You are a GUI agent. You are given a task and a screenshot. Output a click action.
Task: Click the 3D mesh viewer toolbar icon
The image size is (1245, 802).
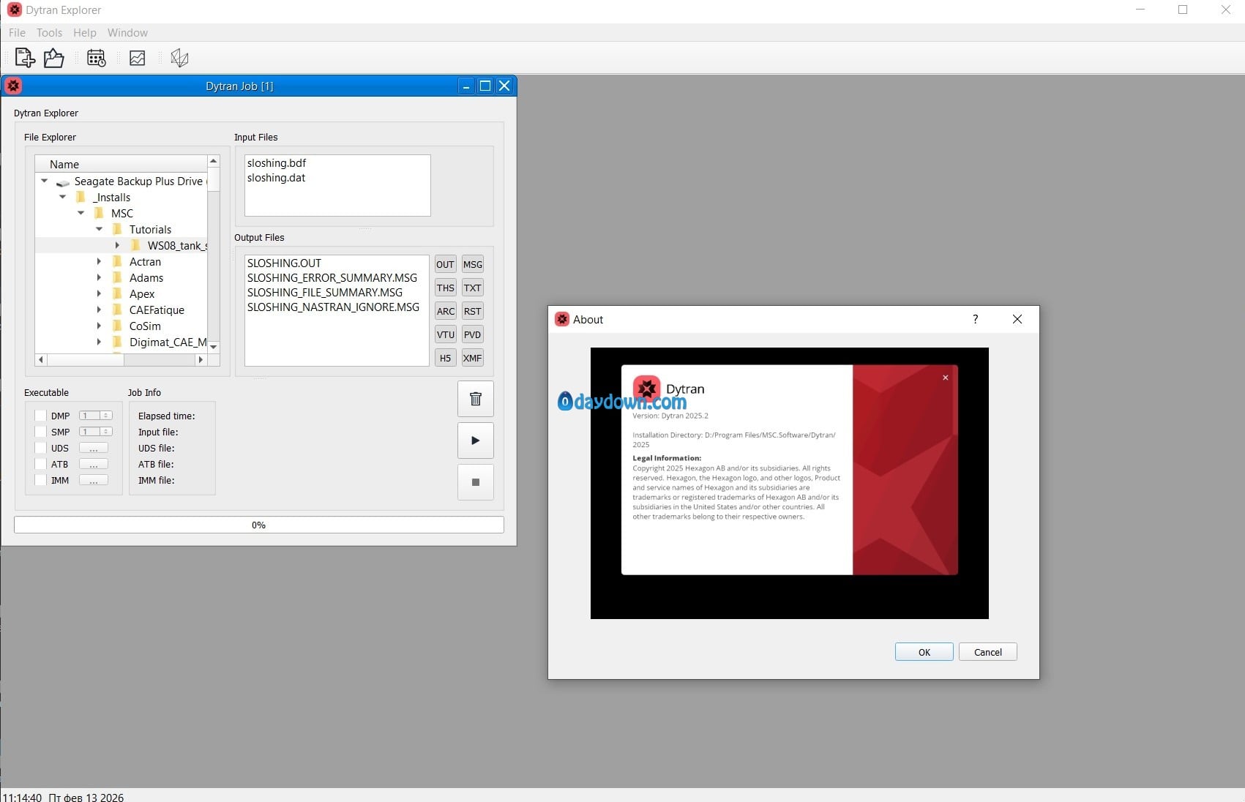click(179, 58)
